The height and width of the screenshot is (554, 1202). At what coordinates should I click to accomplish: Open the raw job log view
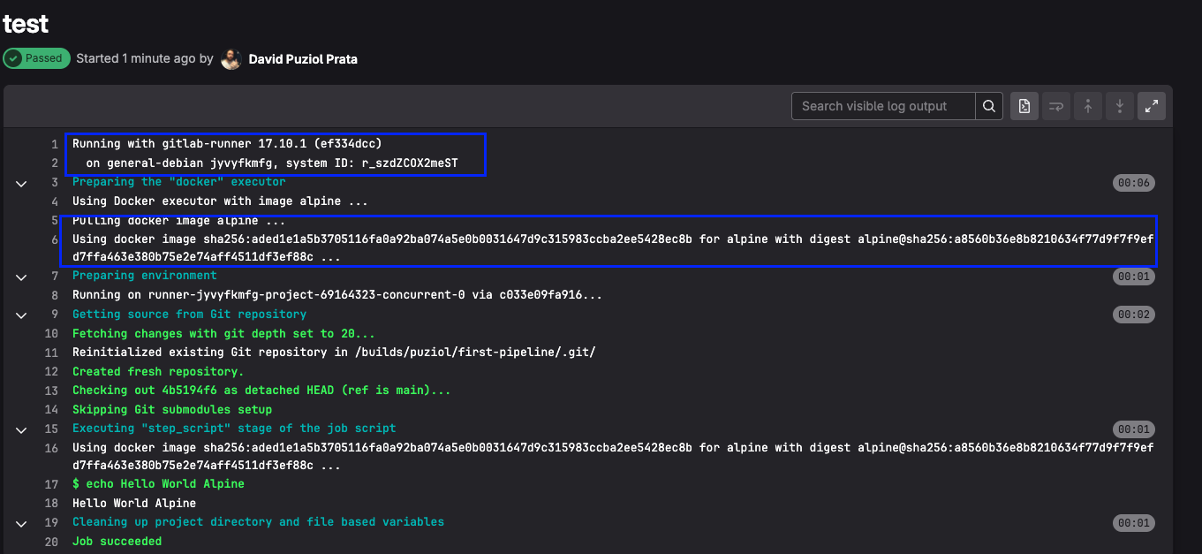(1024, 106)
